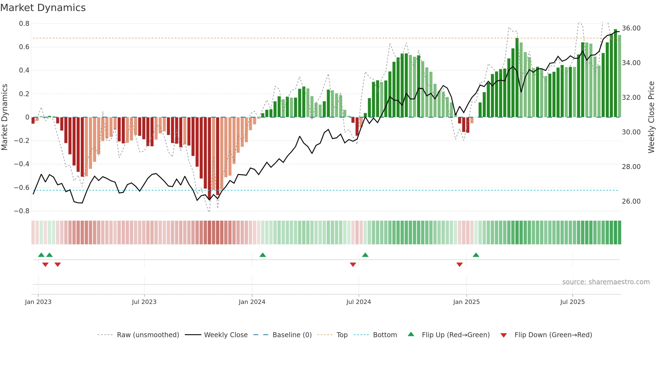Click the Jan 2025 x-axis label
Screen dimensions: 659x371
467,302
